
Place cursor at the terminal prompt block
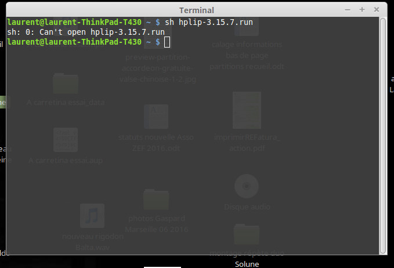tap(167, 42)
